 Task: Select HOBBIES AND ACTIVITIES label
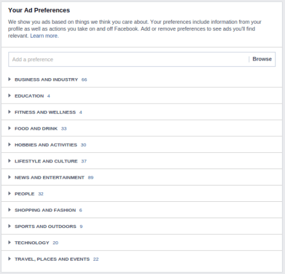(46, 145)
